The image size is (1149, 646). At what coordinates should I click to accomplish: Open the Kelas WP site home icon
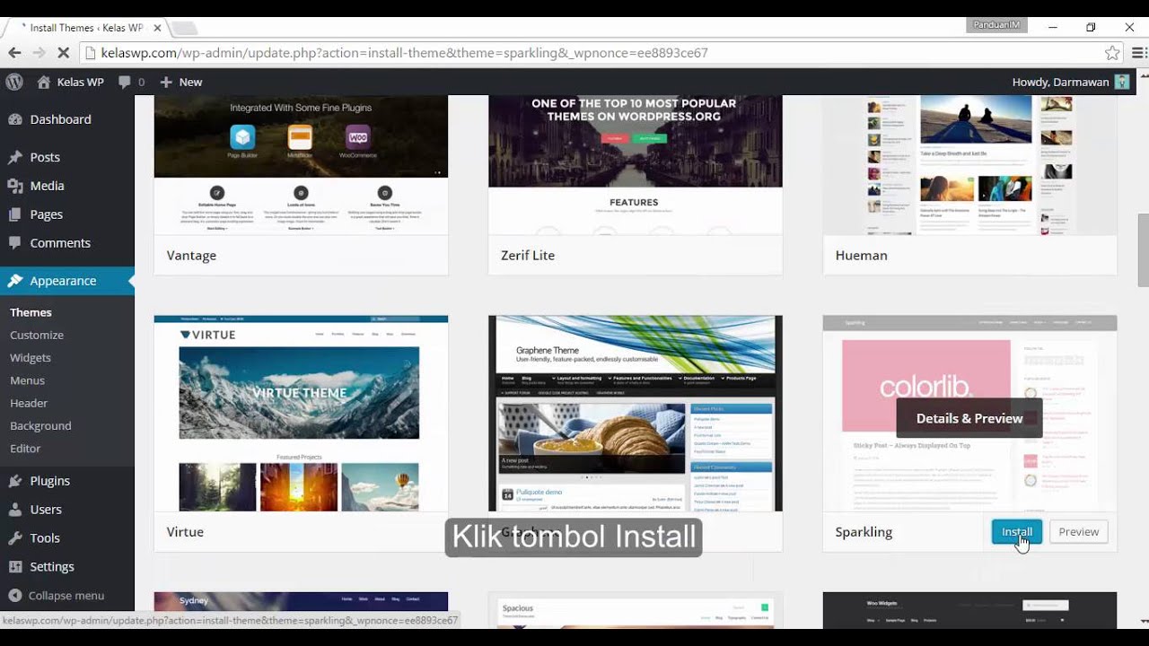[x=44, y=82]
